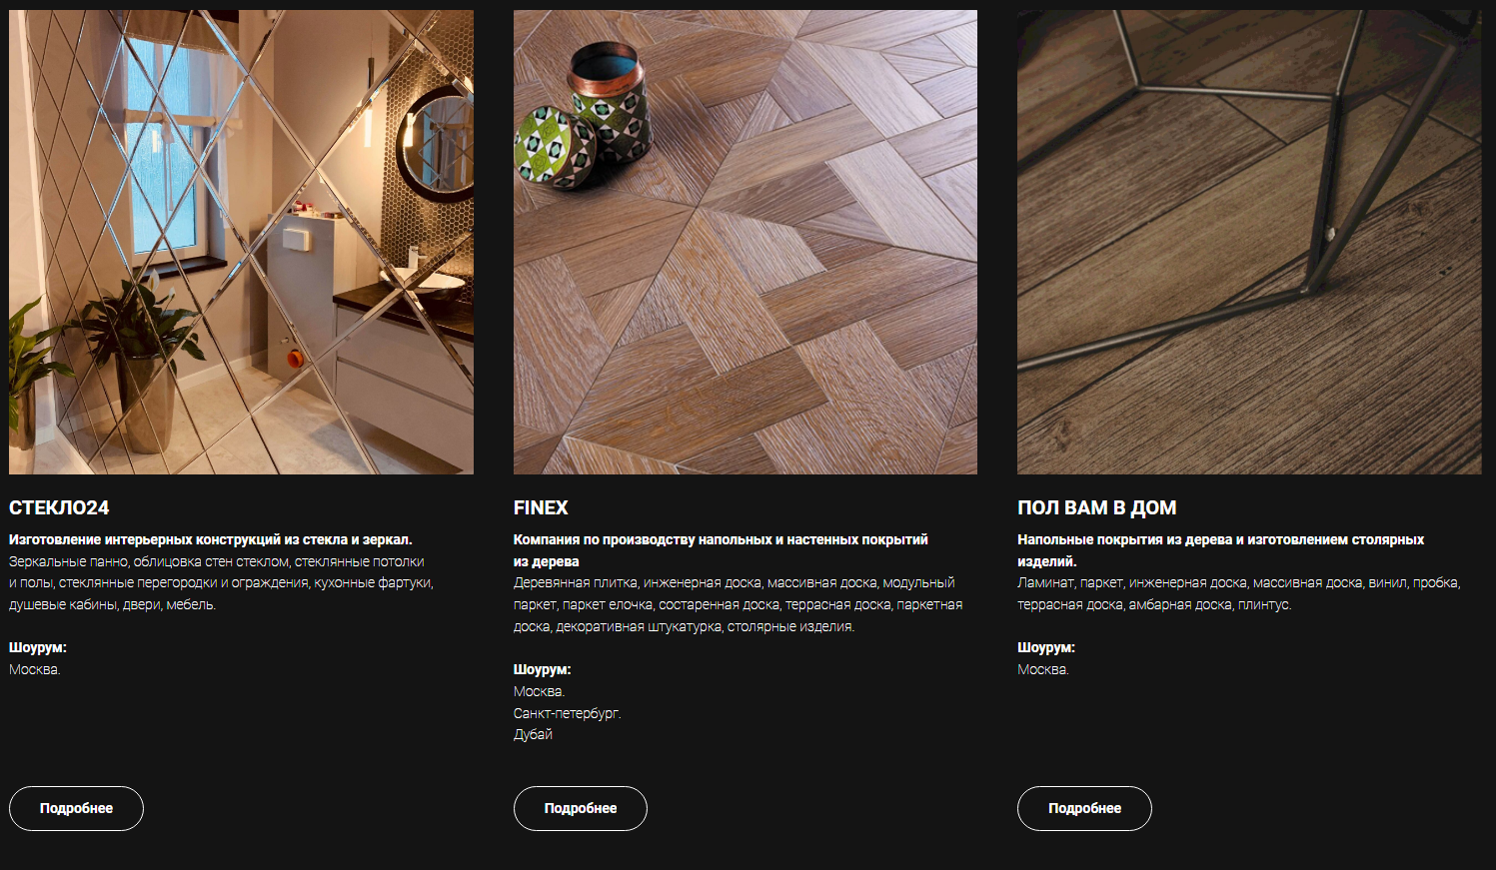Open the dark wood floor photo
This screenshot has width=1496, height=870.
coord(1249,242)
